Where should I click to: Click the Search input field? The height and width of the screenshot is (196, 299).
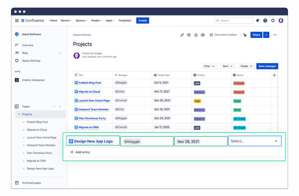point(234,20)
